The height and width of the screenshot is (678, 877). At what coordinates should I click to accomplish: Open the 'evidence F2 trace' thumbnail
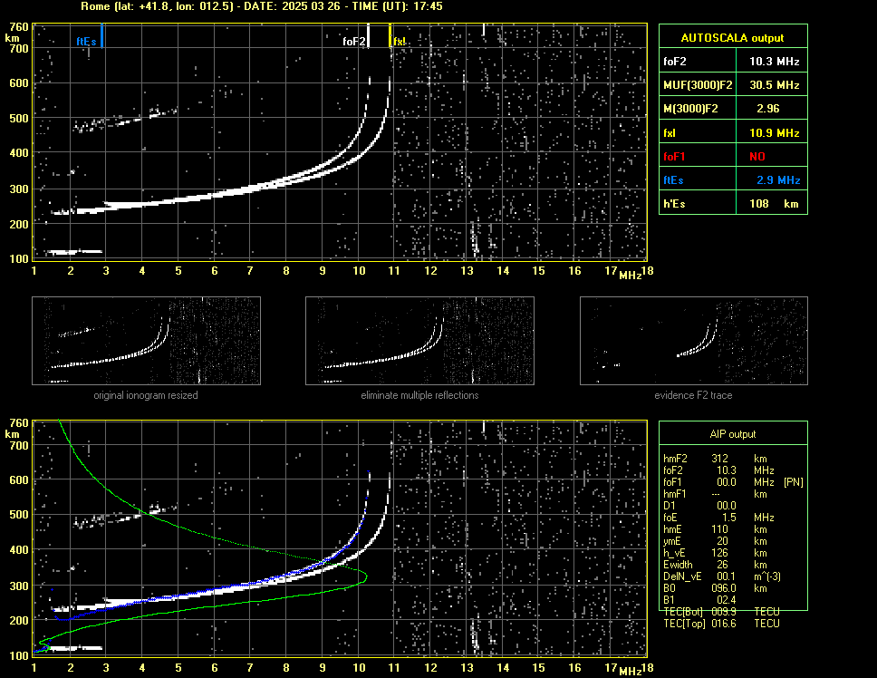pyautogui.click(x=694, y=341)
